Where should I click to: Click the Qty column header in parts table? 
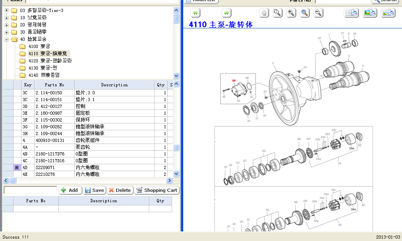pyautogui.click(x=161, y=85)
